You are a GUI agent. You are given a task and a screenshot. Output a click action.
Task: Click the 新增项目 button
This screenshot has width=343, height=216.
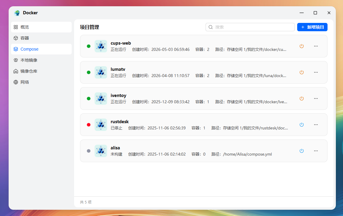312,27
